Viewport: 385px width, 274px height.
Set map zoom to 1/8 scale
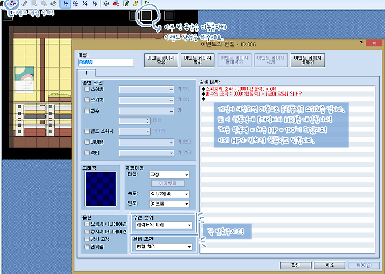[95, 3]
